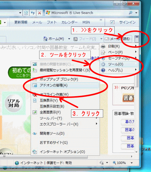Click icon beside 互換表示(V)
This screenshot has height=172, width=151.
tap(35, 100)
